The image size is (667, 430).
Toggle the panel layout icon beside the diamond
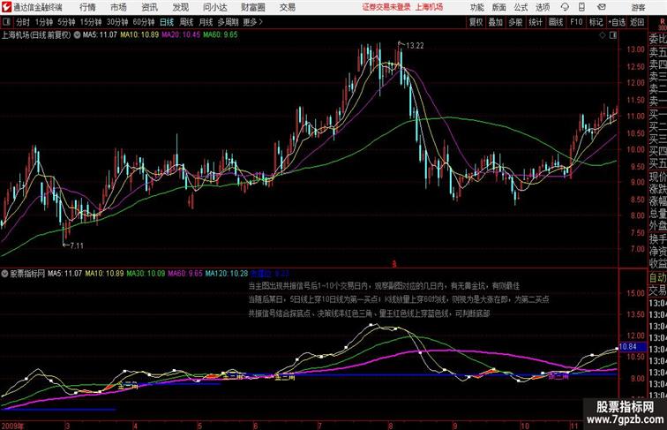point(613,35)
